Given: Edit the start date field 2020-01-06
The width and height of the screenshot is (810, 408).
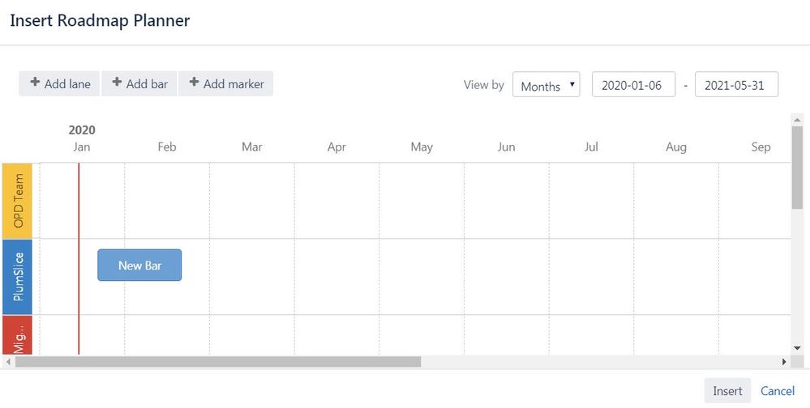Looking at the screenshot, I should (x=633, y=85).
